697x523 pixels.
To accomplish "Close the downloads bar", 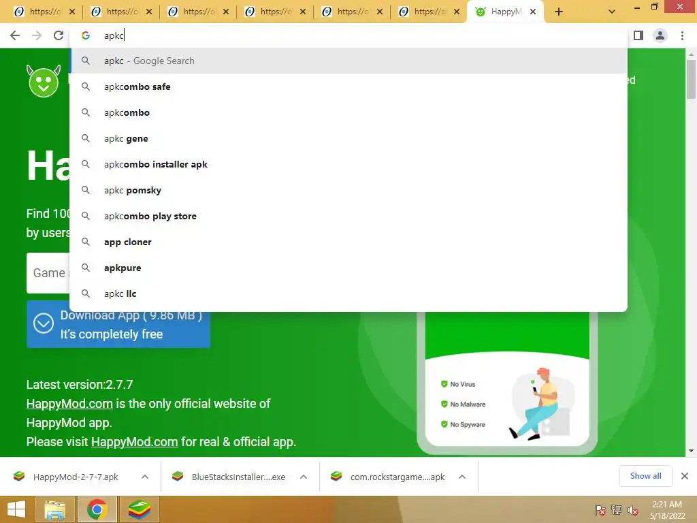I will [x=685, y=476].
